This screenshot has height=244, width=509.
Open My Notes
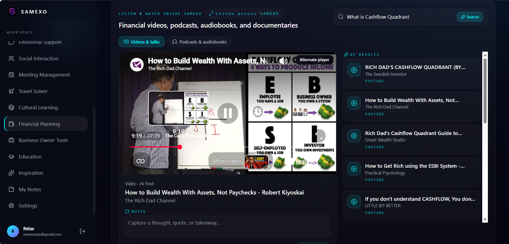pos(46,189)
